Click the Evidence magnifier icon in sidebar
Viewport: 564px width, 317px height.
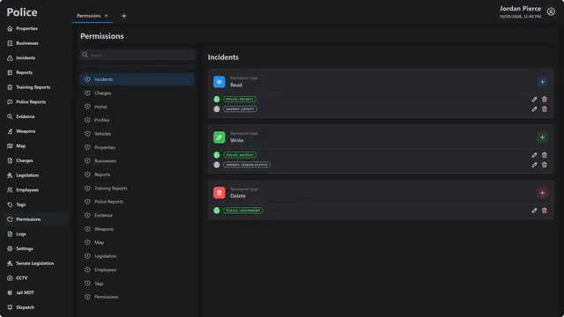pos(10,116)
